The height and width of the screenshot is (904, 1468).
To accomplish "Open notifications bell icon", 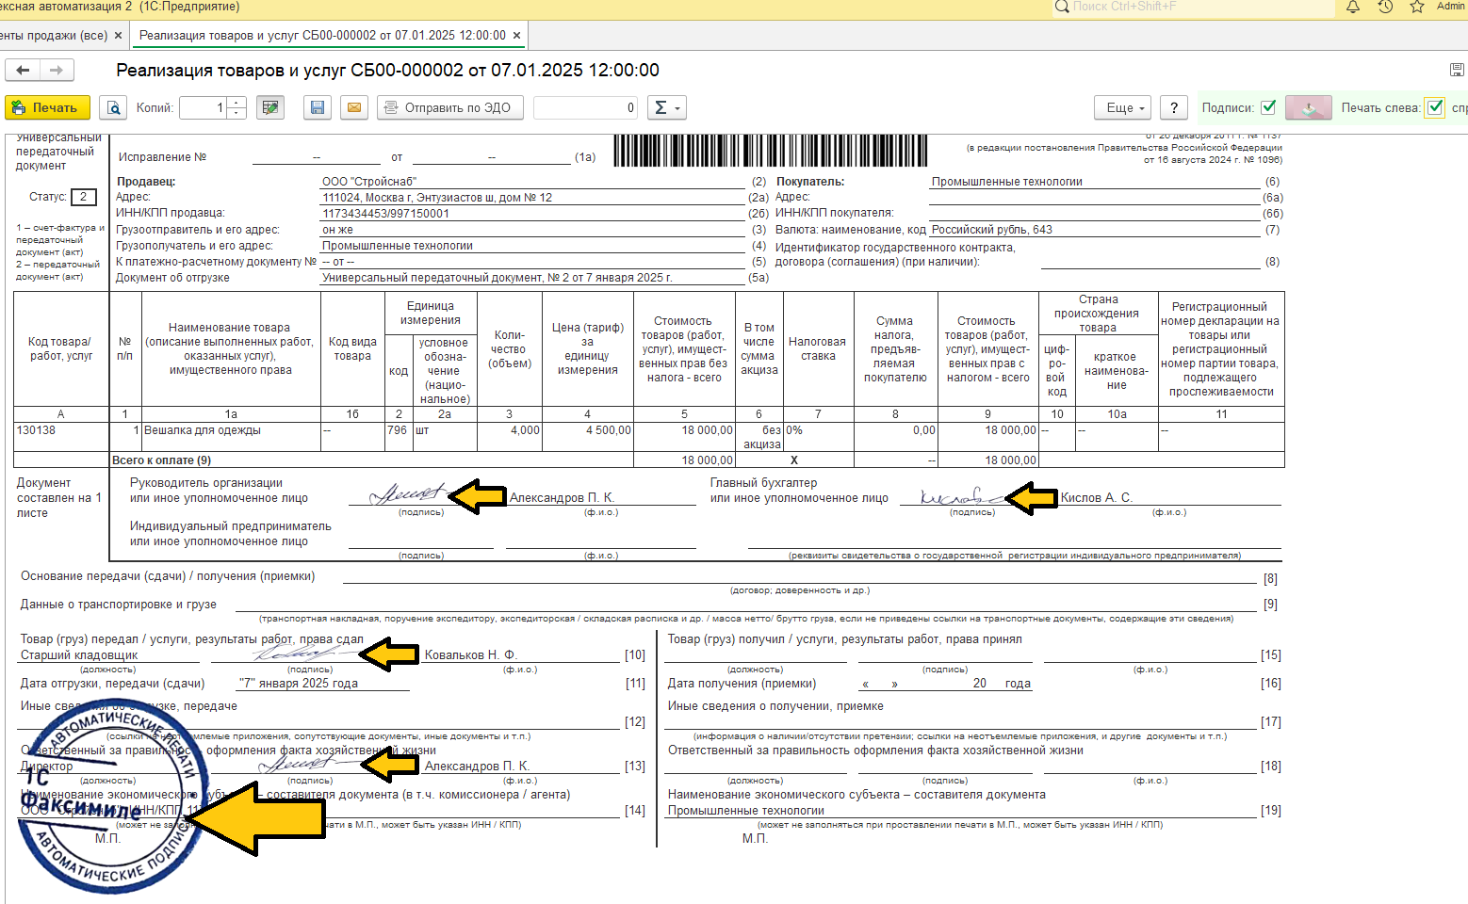I will (1353, 7).
